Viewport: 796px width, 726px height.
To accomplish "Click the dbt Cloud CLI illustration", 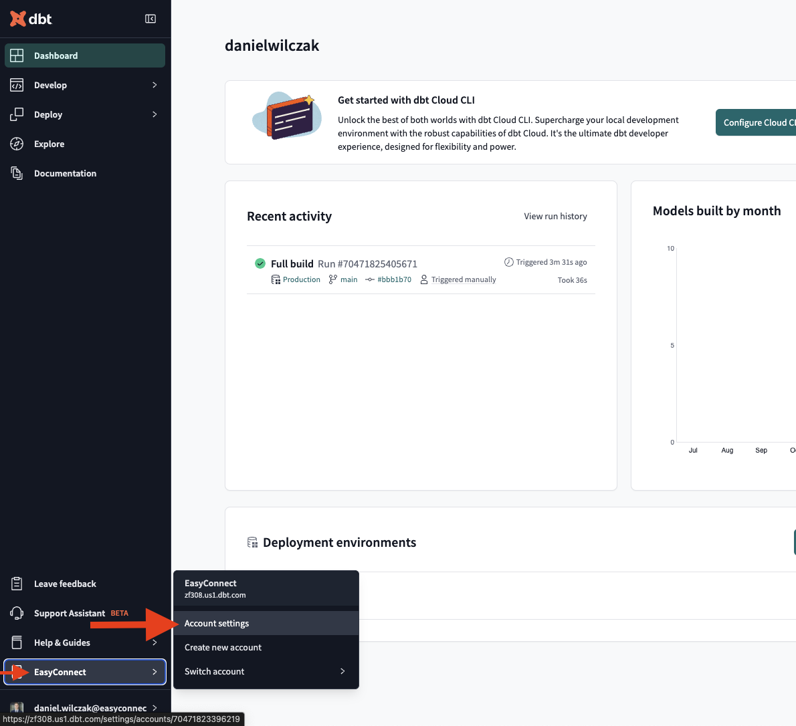I will click(287, 116).
